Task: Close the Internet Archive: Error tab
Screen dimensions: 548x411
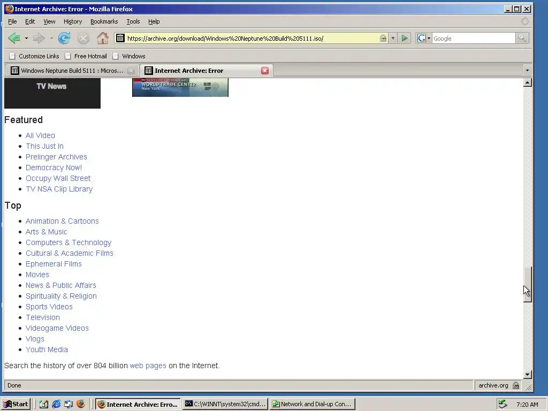Action: 265,71
